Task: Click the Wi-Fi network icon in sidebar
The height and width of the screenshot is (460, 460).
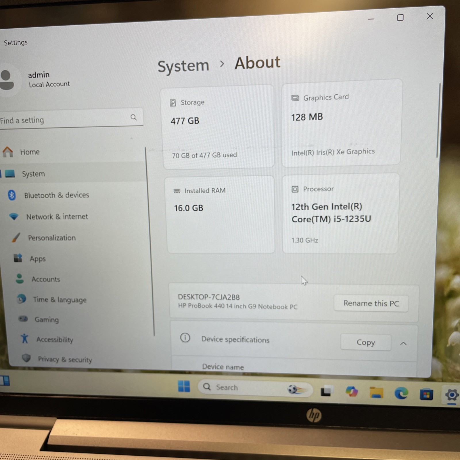Action: coord(14,216)
